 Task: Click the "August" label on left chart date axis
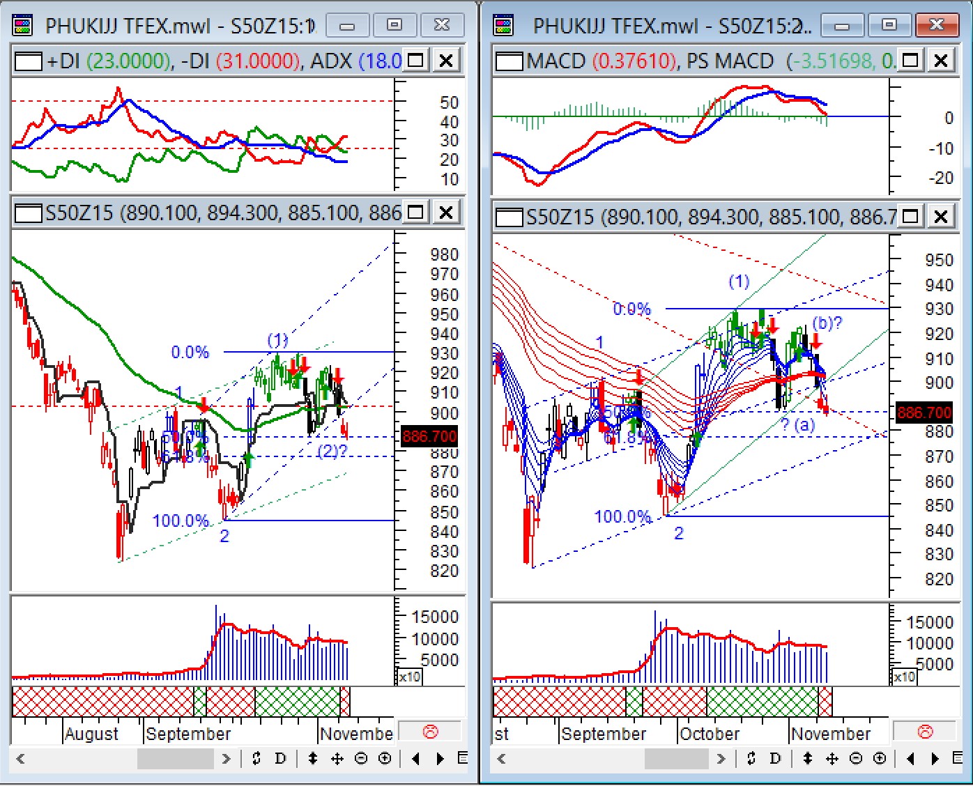coord(92,734)
